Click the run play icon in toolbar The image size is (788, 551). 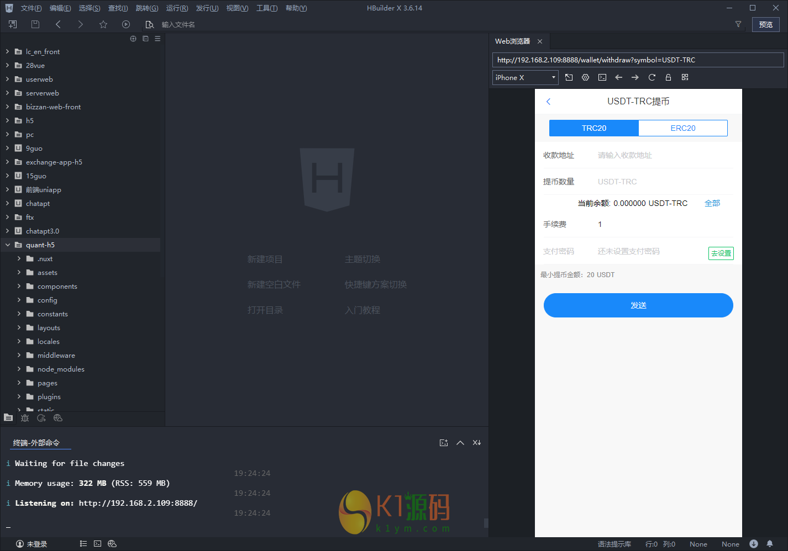coord(126,24)
